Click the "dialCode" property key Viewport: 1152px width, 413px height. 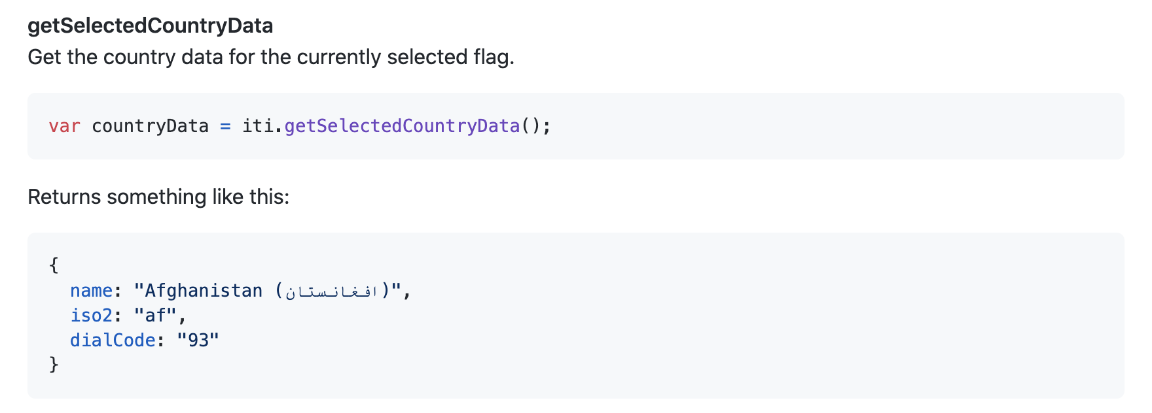coord(113,340)
